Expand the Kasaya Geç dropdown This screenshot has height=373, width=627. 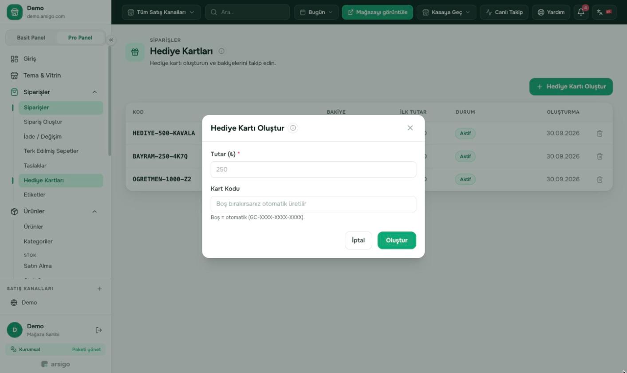pyautogui.click(x=446, y=12)
